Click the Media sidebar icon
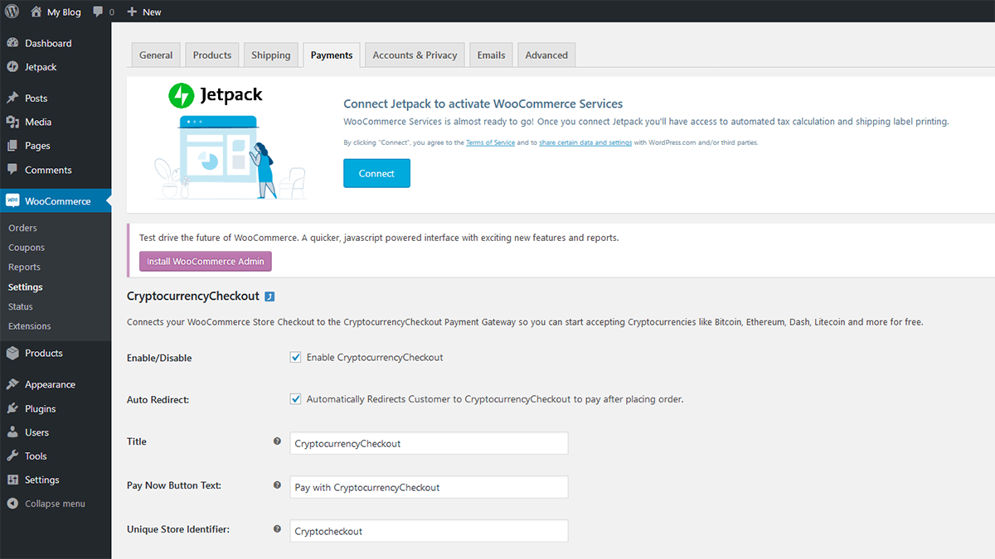 point(12,122)
